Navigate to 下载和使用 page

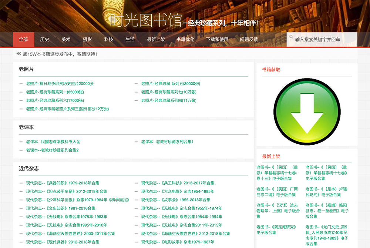[x=217, y=40]
